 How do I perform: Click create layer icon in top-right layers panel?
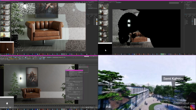[x=185, y=2]
